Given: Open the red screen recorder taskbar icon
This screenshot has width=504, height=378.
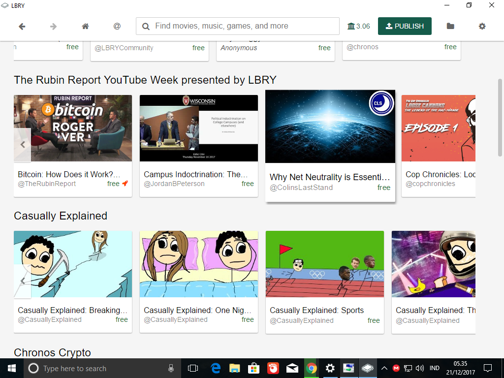Looking at the screenshot, I should (273, 368).
